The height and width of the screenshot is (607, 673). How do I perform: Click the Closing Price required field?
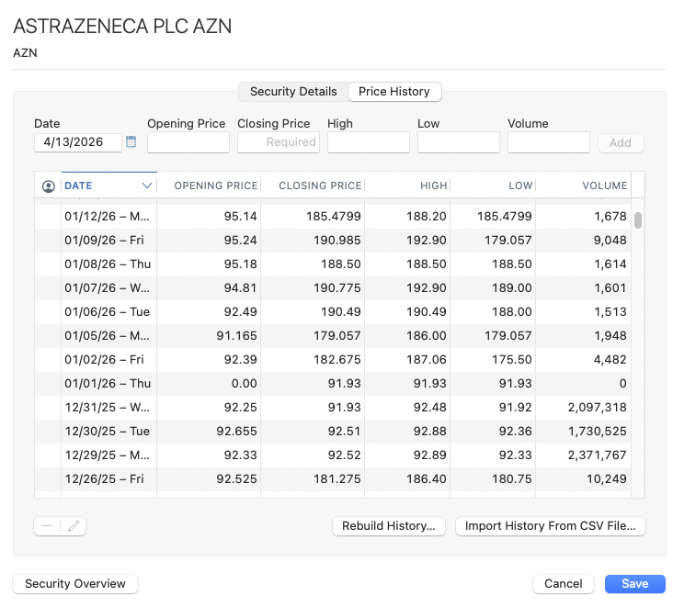point(279,142)
